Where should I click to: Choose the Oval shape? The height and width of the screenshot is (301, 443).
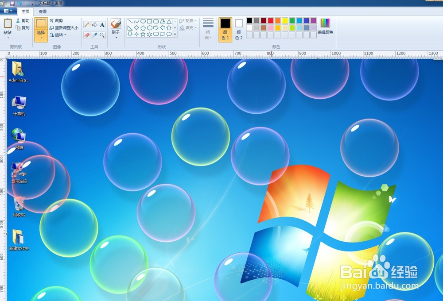coord(143,21)
